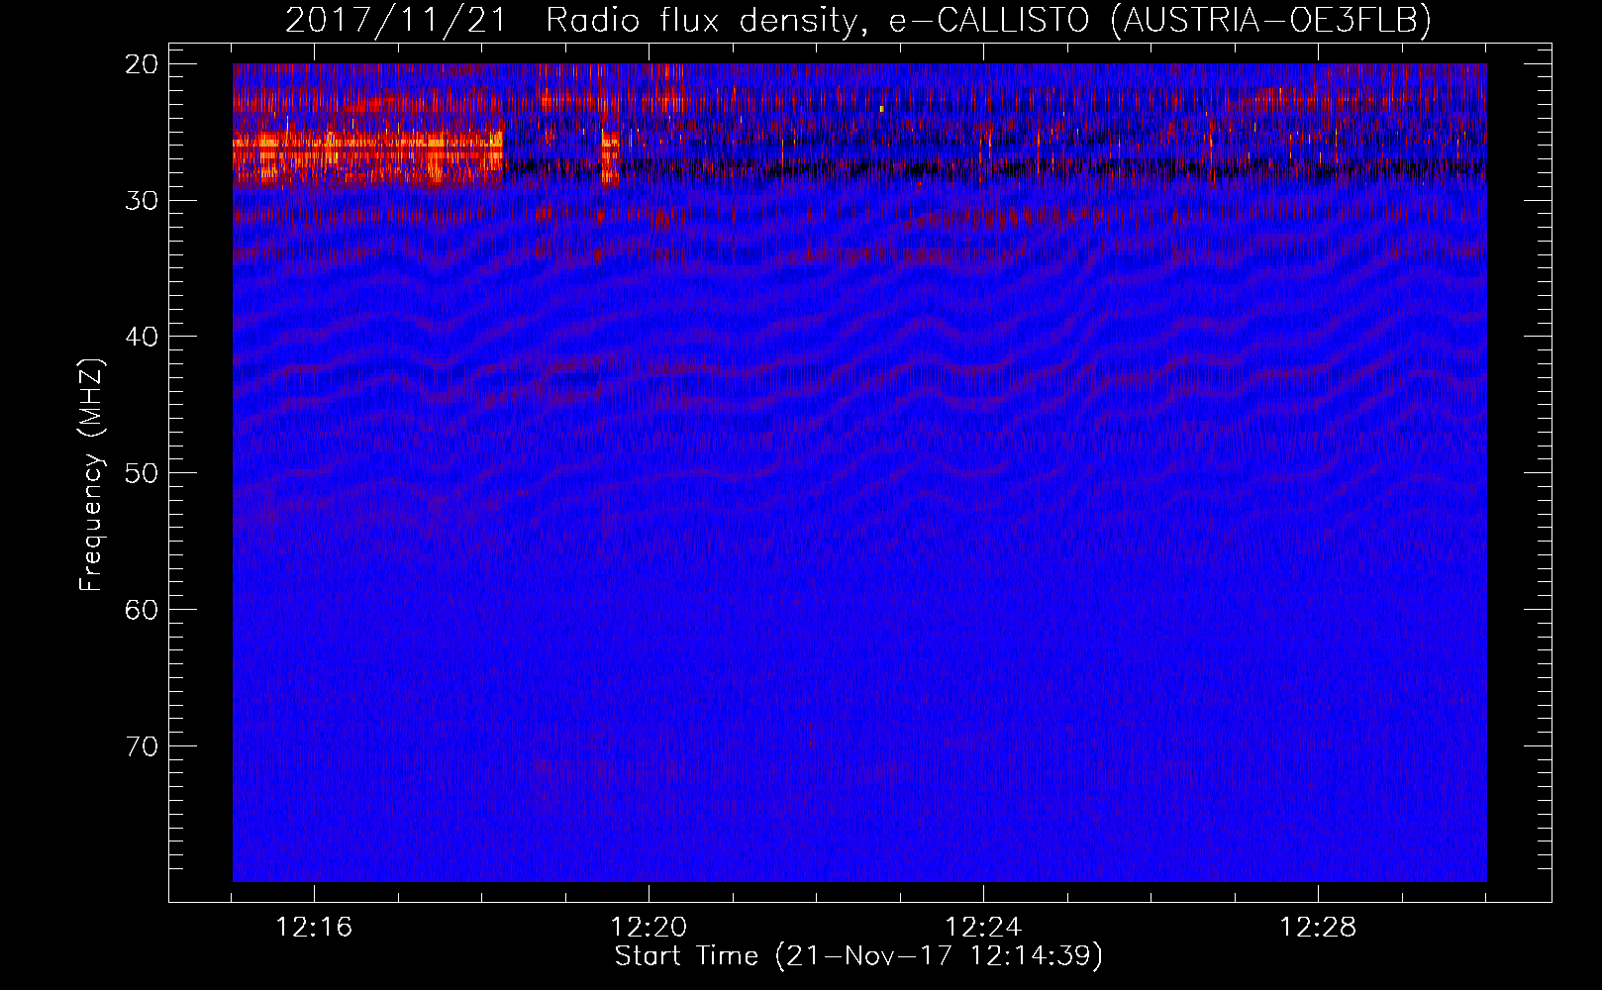Click the date "2017/11/21" in the title
Screen dimensions: 1602x990
(396, 20)
